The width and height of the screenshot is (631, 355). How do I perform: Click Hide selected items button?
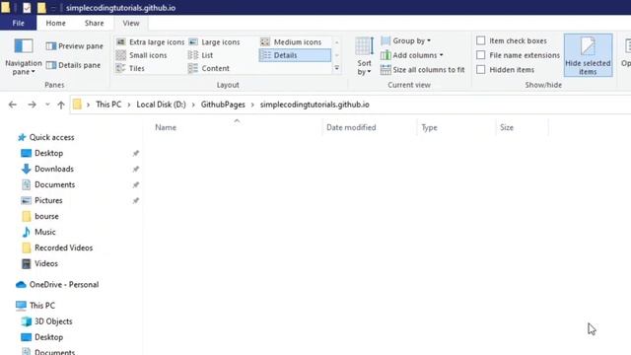pyautogui.click(x=588, y=55)
